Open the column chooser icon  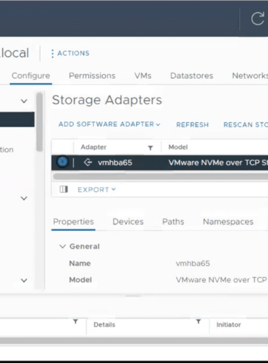pos(64,189)
